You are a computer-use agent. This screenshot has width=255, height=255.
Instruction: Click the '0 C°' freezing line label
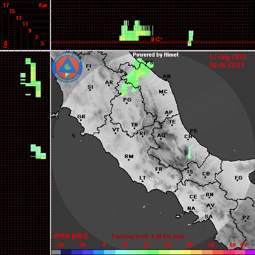[157, 39]
